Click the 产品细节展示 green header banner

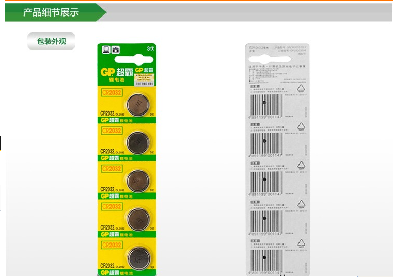(56, 12)
